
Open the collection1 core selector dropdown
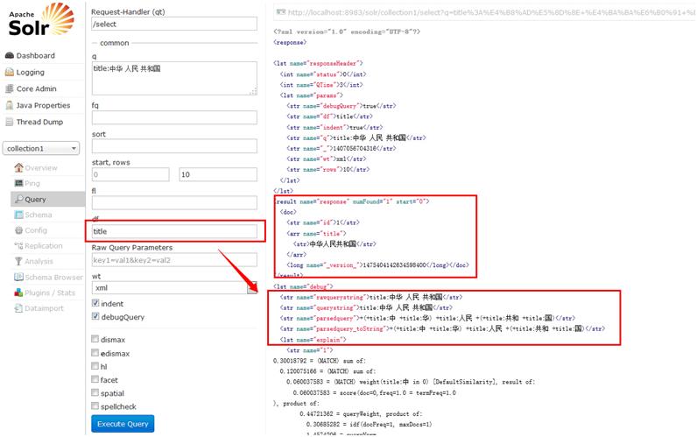coord(41,149)
